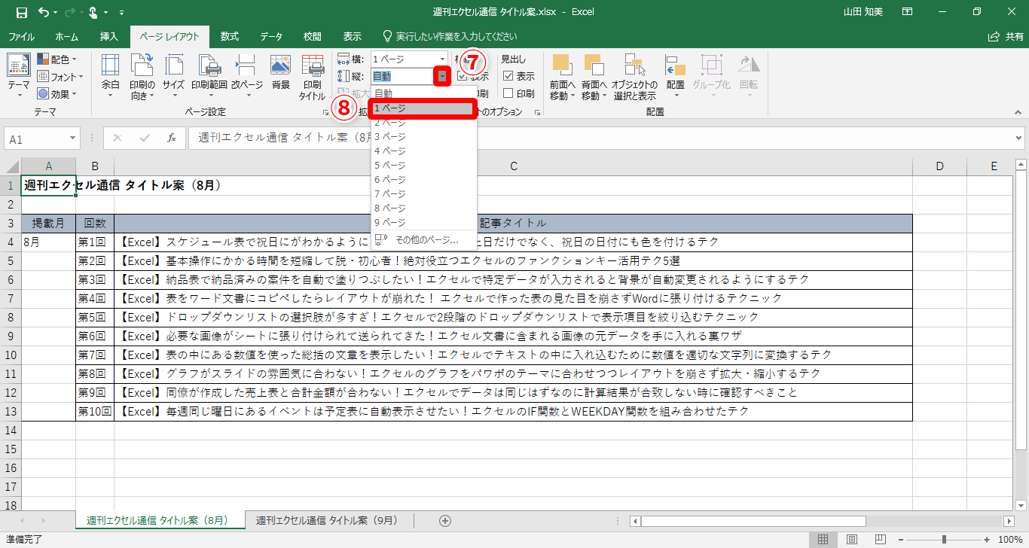Open Customize Quick Access Toolbar dropdown
Screen dimensions: 1029x548
(122, 12)
